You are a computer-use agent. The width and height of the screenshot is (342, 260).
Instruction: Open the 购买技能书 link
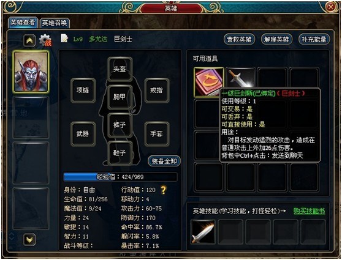pyautogui.click(x=309, y=211)
